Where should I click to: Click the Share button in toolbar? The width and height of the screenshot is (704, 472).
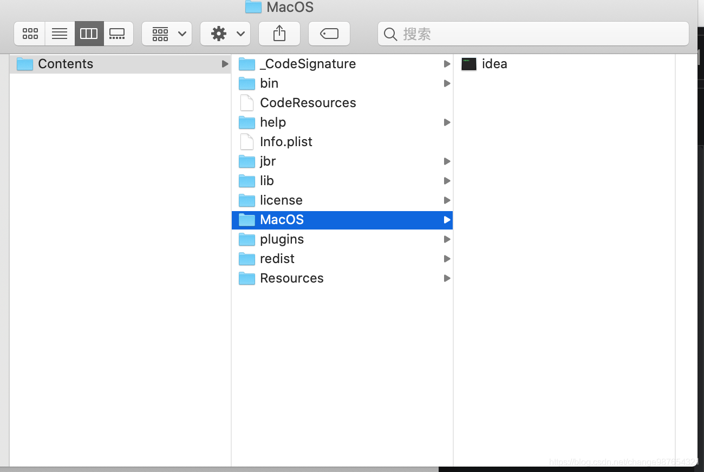click(279, 34)
